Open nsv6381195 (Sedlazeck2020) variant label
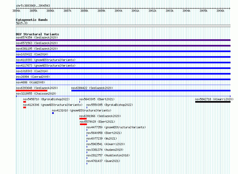 pos(37,49)
